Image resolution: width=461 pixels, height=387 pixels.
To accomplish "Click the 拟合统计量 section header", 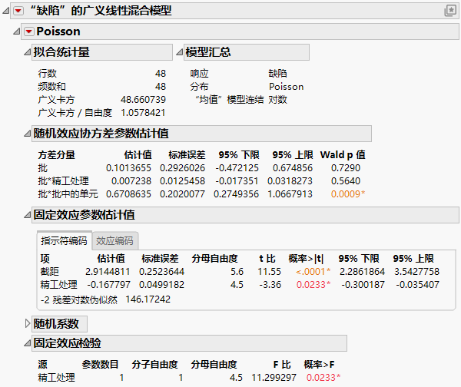I will pos(102,52).
